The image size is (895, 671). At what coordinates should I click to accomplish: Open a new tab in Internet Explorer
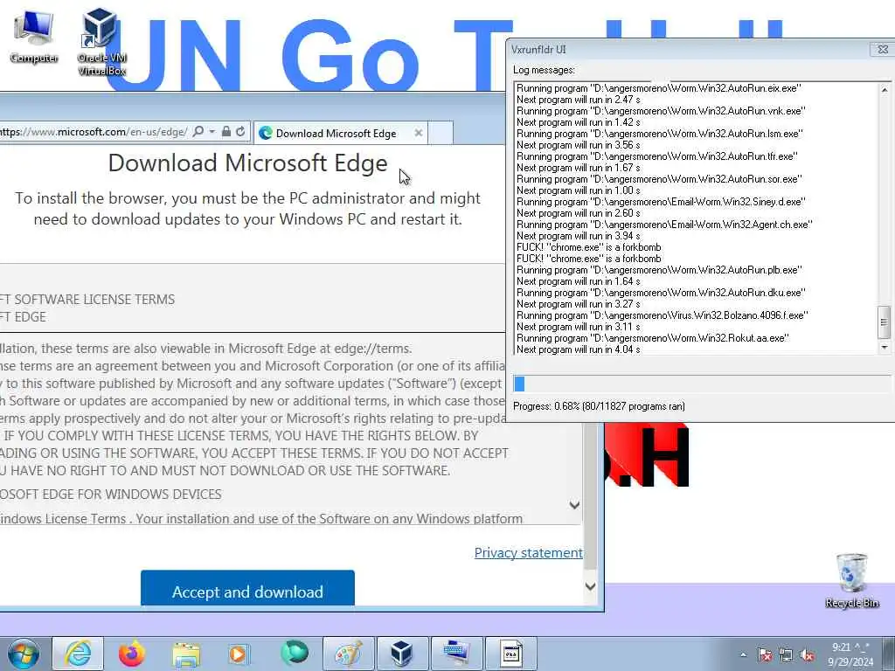(441, 133)
